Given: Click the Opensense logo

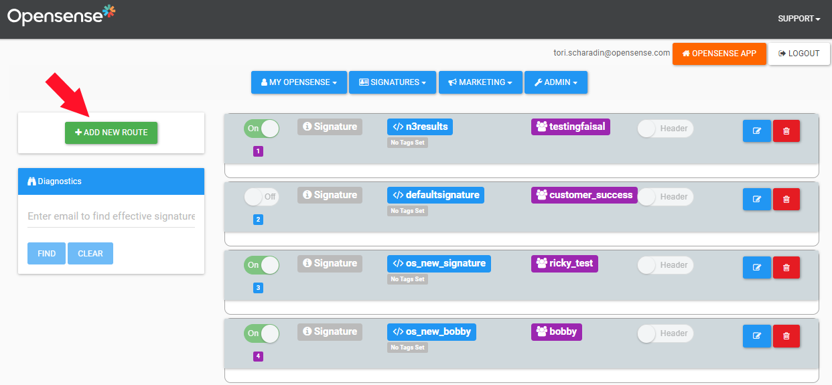Looking at the screenshot, I should [62, 15].
